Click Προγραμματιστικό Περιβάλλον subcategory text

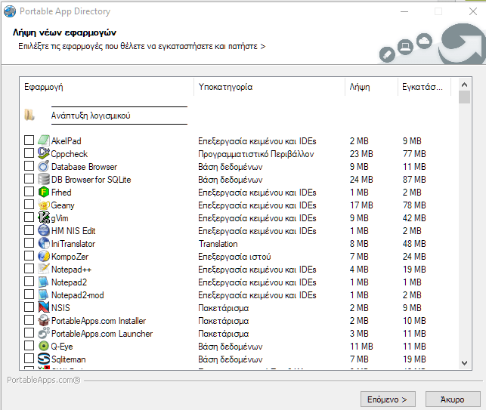[x=256, y=154]
